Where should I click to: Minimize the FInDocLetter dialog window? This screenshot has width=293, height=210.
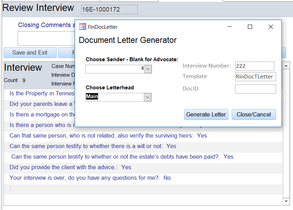230,27
